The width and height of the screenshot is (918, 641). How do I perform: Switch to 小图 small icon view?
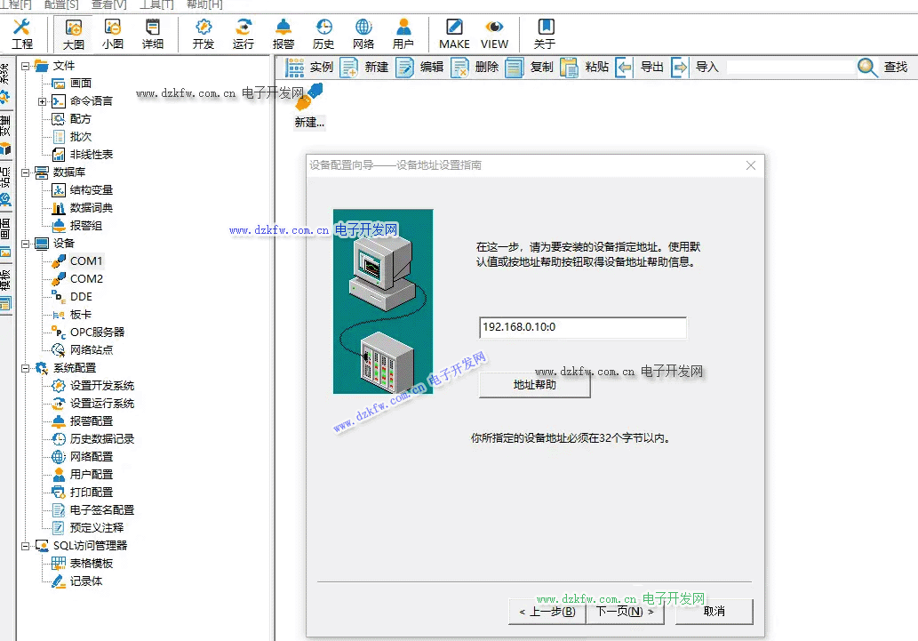click(x=113, y=34)
